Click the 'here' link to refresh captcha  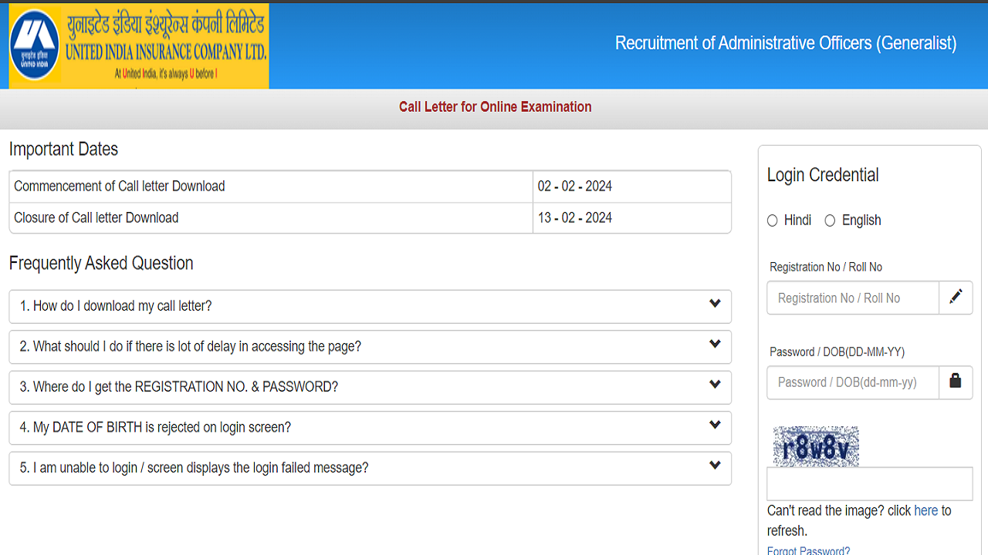click(925, 510)
